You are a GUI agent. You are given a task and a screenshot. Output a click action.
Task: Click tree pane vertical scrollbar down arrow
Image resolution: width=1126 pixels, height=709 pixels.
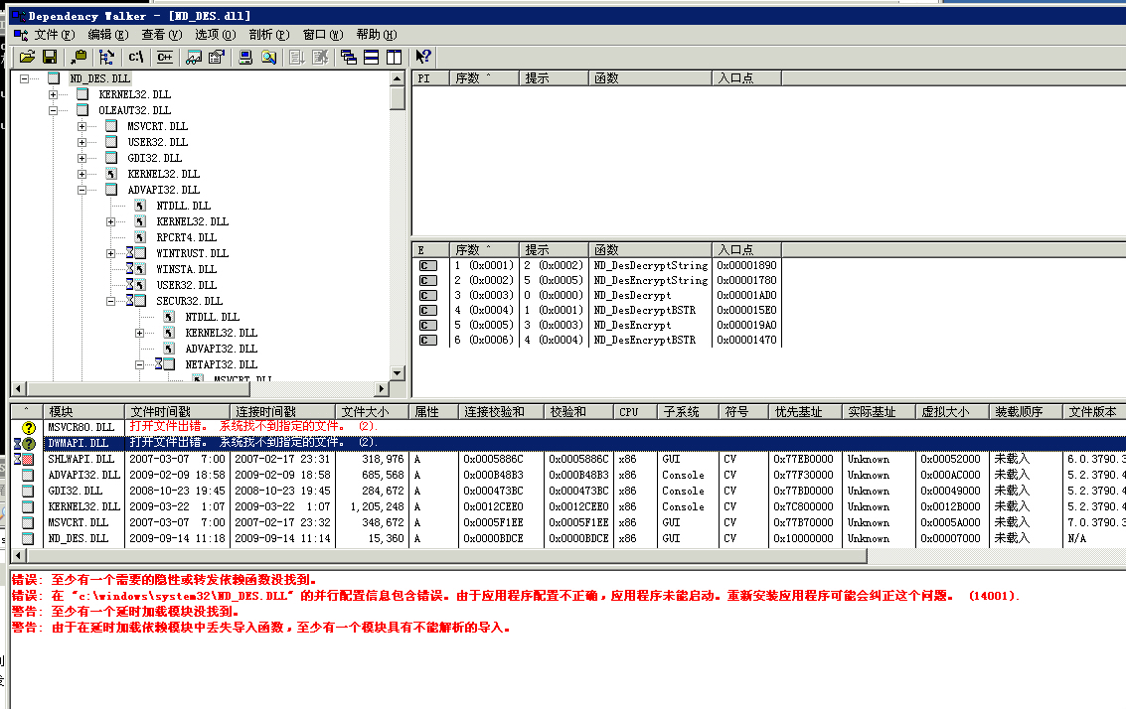[x=398, y=373]
